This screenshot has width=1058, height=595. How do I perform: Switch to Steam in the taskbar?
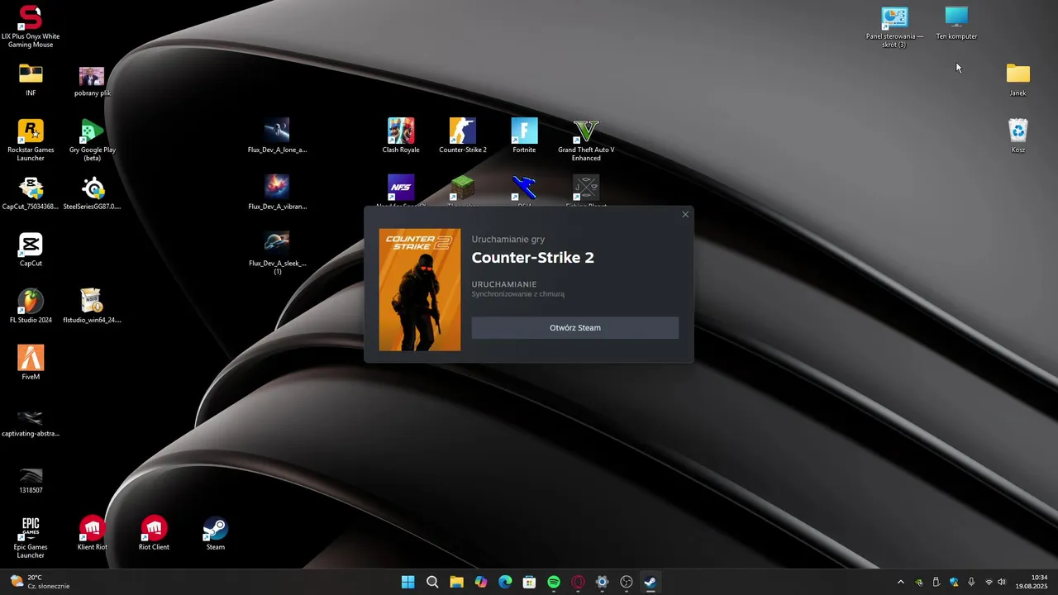(x=651, y=582)
